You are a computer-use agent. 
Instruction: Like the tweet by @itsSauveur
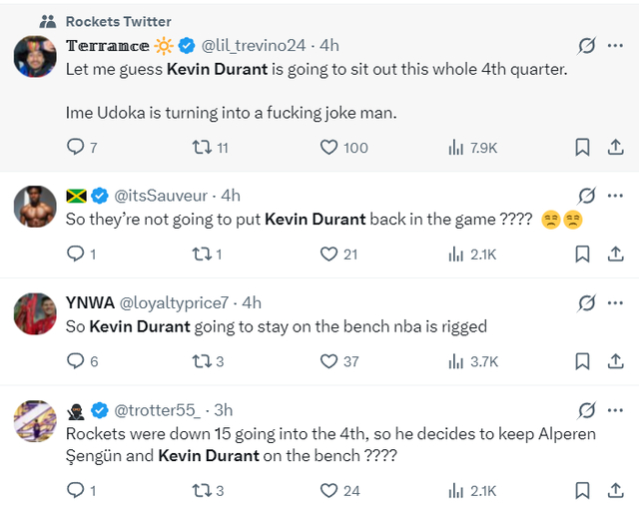click(x=329, y=255)
